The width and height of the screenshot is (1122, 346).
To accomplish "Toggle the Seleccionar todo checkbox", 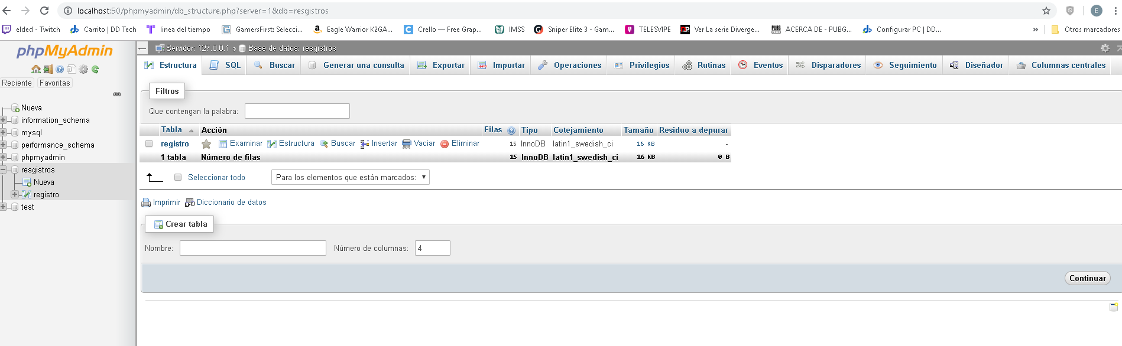I will point(178,177).
